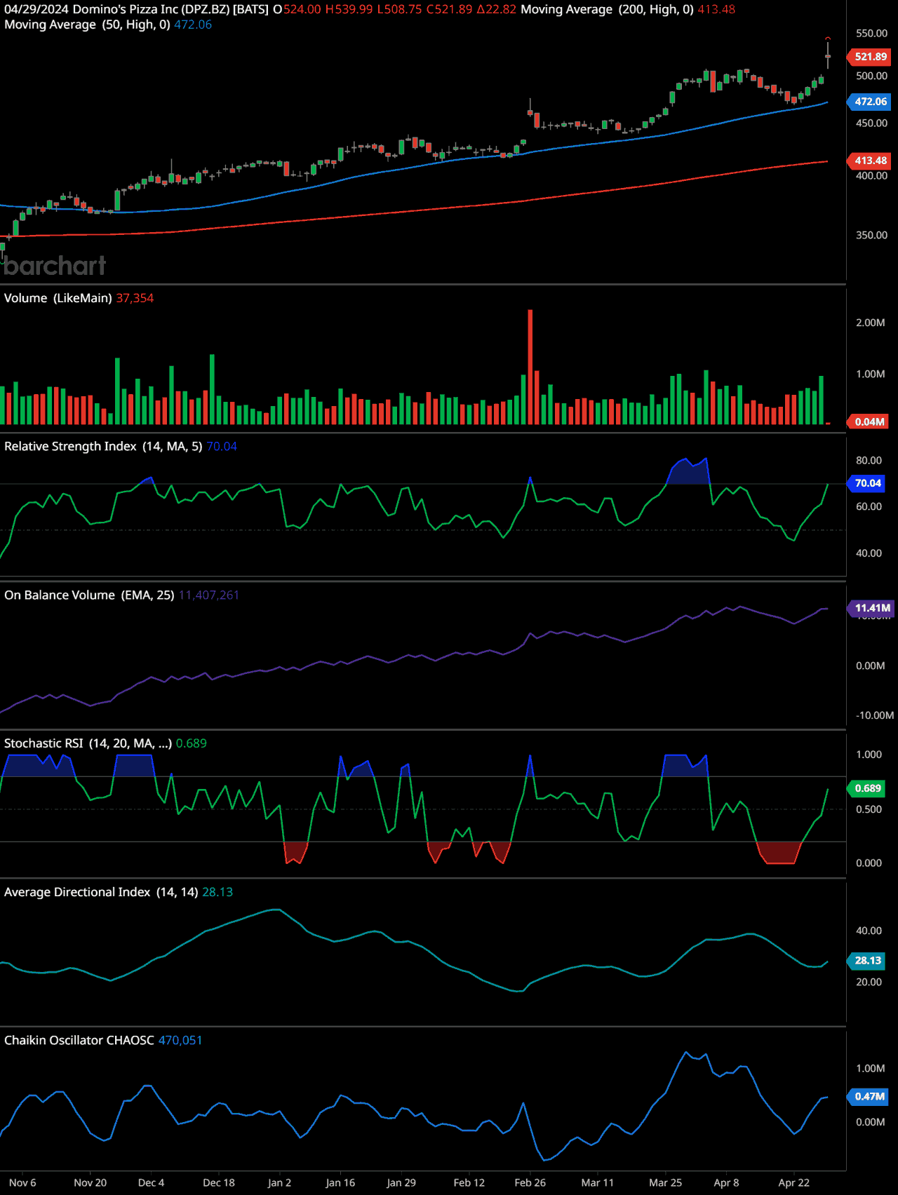Click the 70.04 RSI axis tag

coord(868,483)
